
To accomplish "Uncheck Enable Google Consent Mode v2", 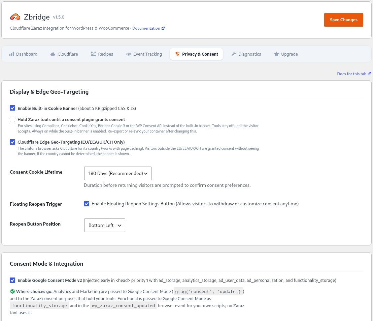I will [12, 280].
